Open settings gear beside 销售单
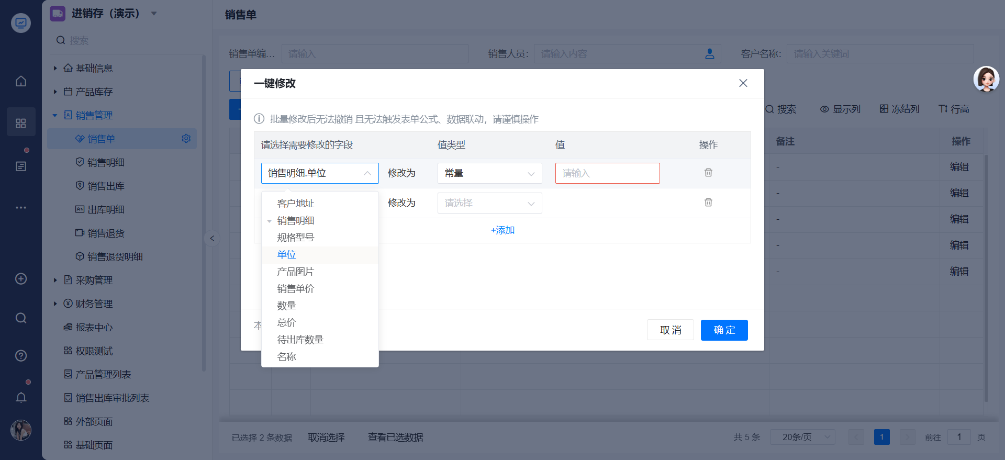 pos(186,139)
